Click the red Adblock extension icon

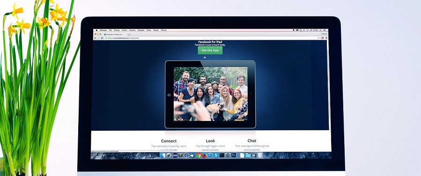click(323, 38)
